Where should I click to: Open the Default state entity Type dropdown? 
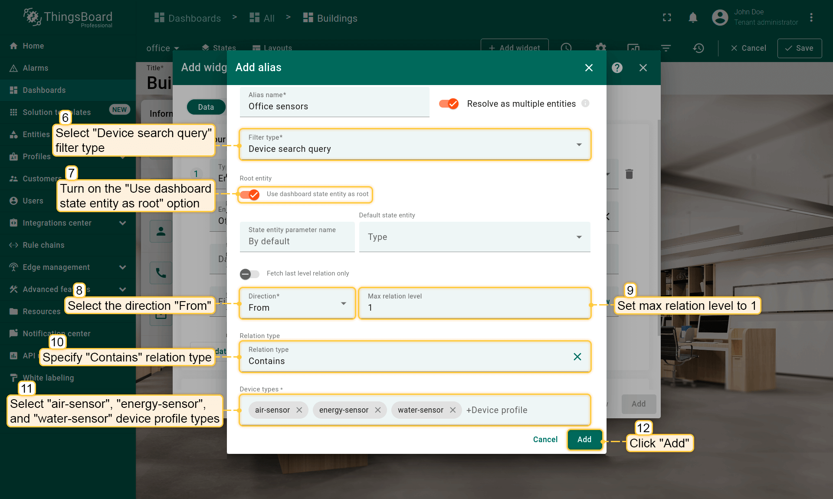[x=474, y=237]
